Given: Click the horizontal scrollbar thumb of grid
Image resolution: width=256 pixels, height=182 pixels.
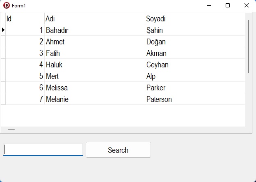Looking at the screenshot, I should pos(11,130).
